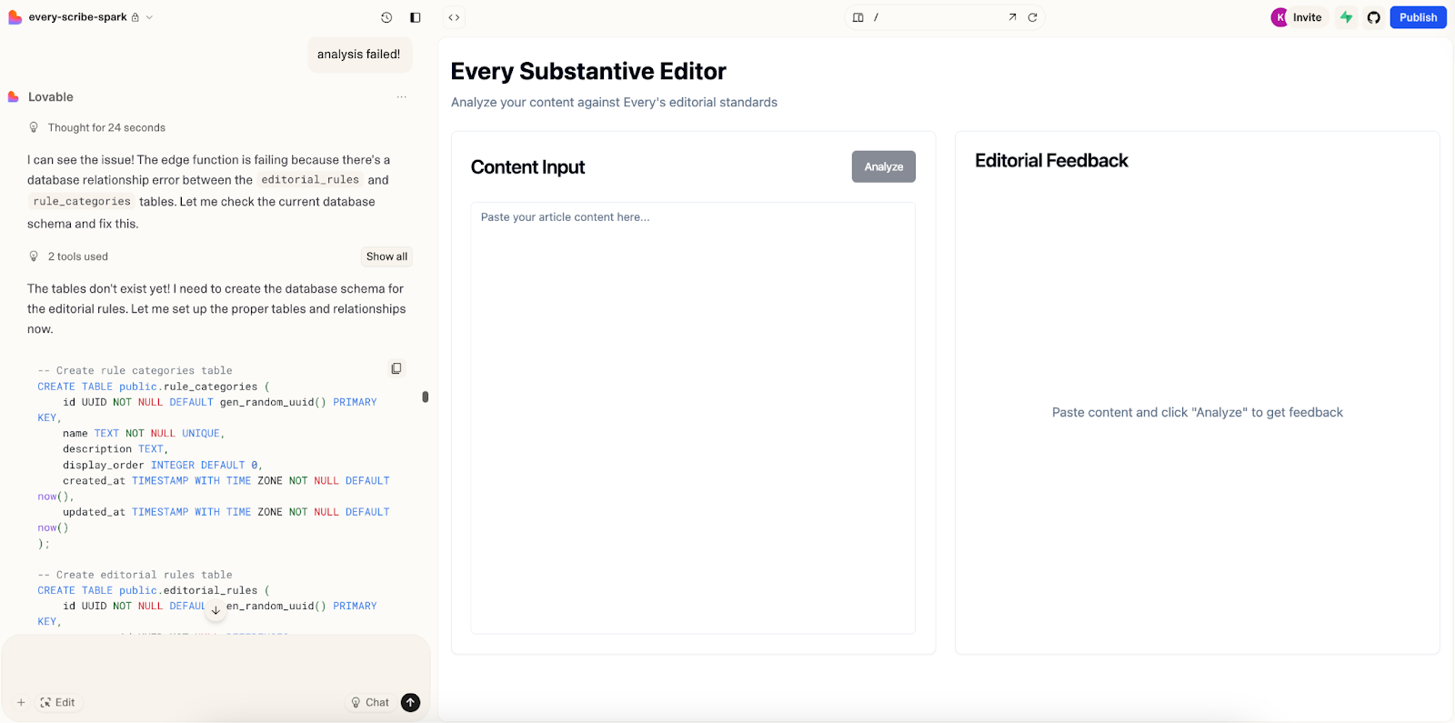Expand Thought for 24 seconds
1455x723 pixels.
(x=106, y=127)
